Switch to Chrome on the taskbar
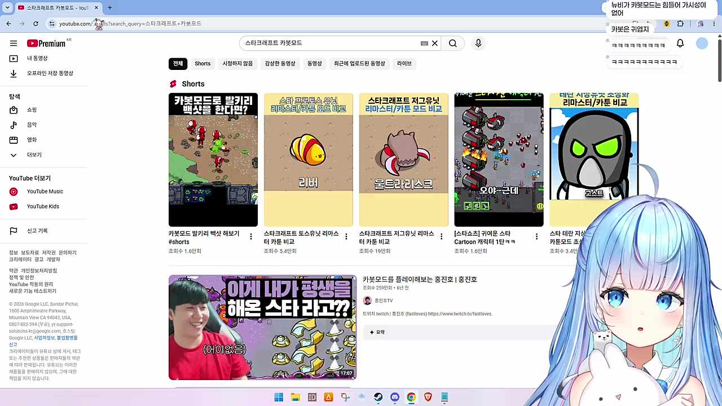This screenshot has width=722, height=406. click(x=411, y=398)
